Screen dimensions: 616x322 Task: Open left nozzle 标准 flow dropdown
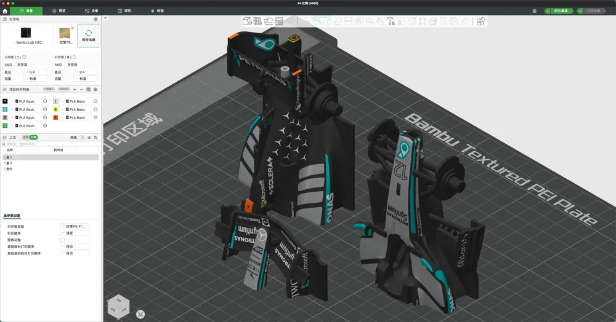pyautogui.click(x=35, y=79)
